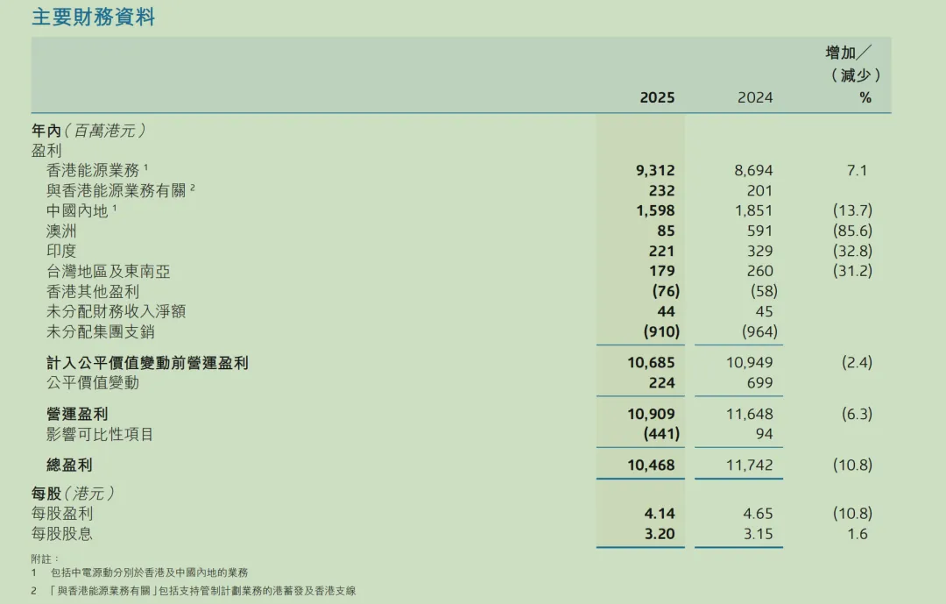This screenshot has height=604, width=946.
Task: Click the heading 主要財務資料
Action: 93,17
